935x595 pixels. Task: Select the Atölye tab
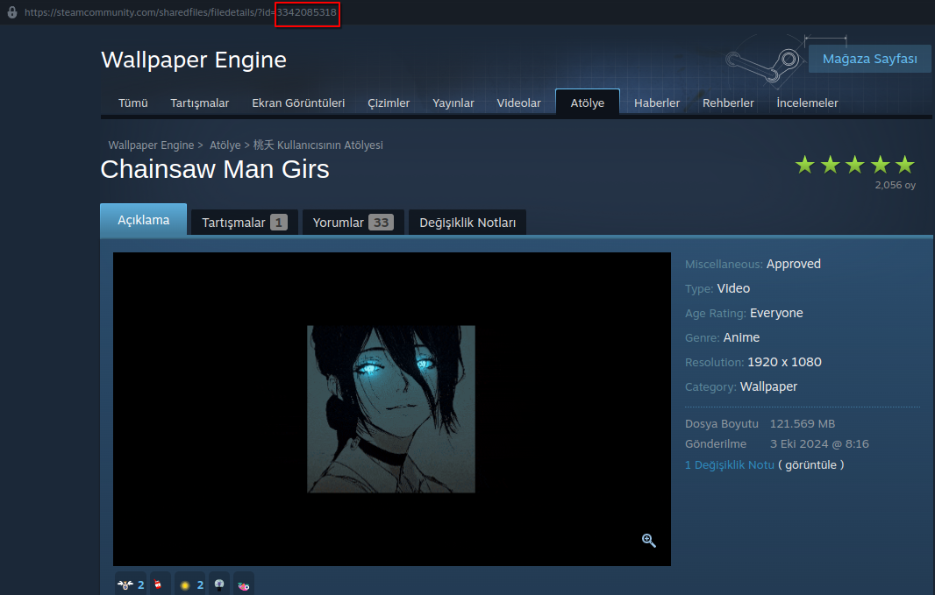(x=588, y=103)
